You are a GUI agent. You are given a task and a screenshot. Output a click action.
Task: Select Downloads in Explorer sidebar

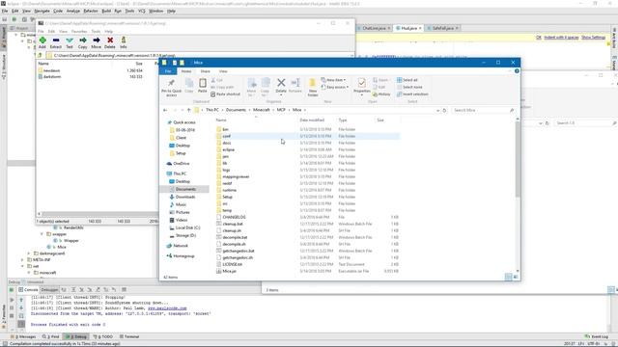[x=184, y=197]
